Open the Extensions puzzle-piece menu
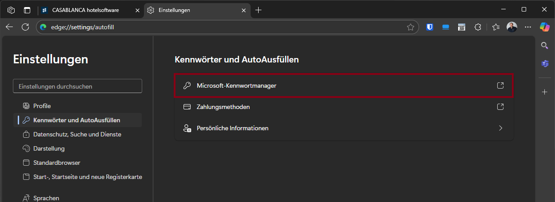 (x=478, y=27)
